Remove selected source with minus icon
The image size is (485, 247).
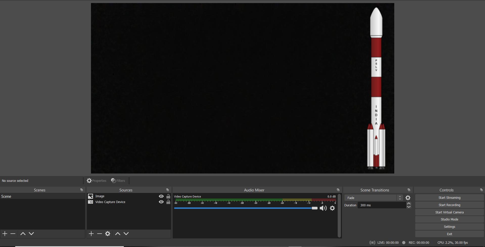(x=100, y=234)
